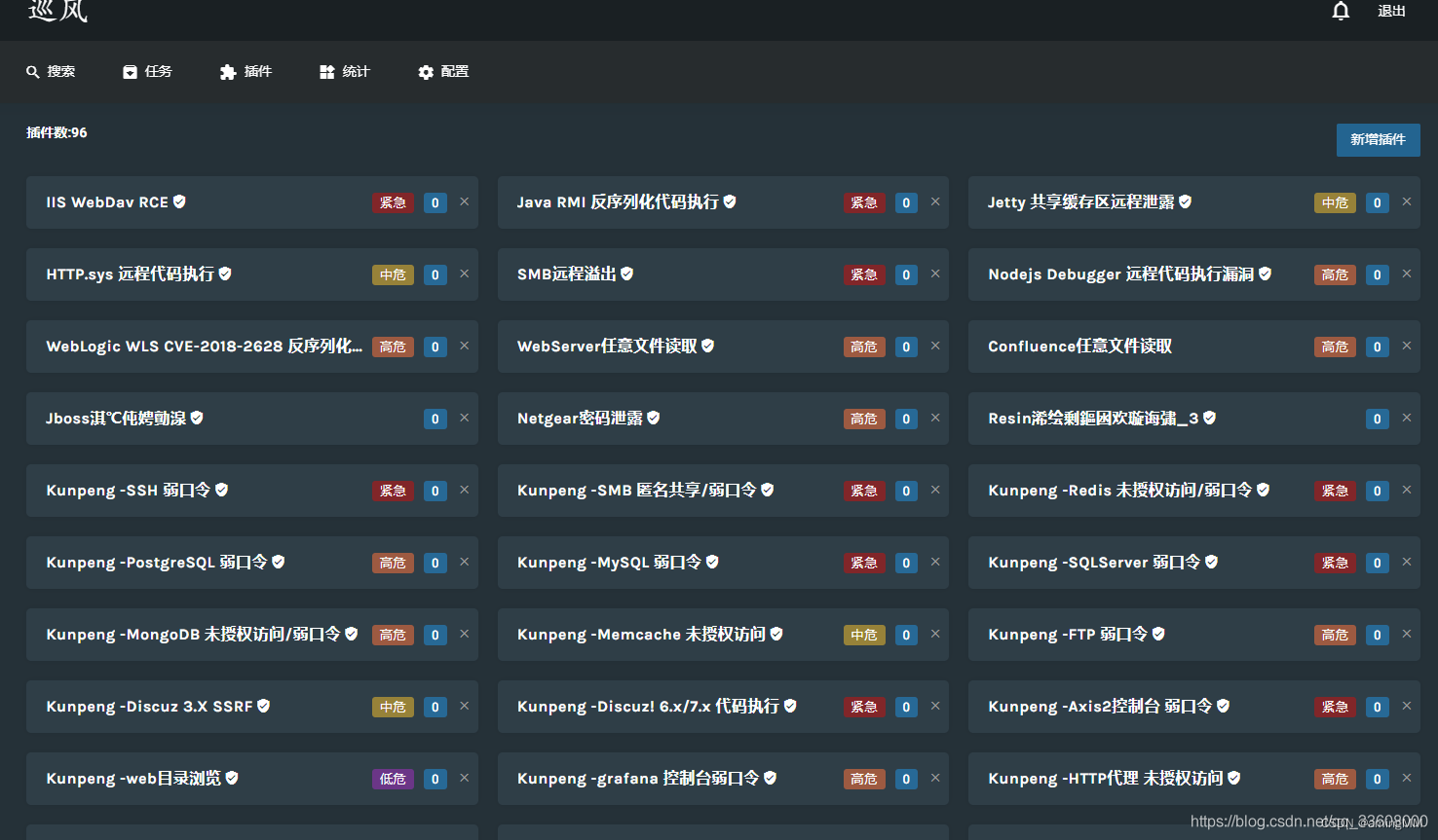
Task: Click the verified shield on Kunpeng -Discuz 3.X SSRF
Action: click(263, 706)
